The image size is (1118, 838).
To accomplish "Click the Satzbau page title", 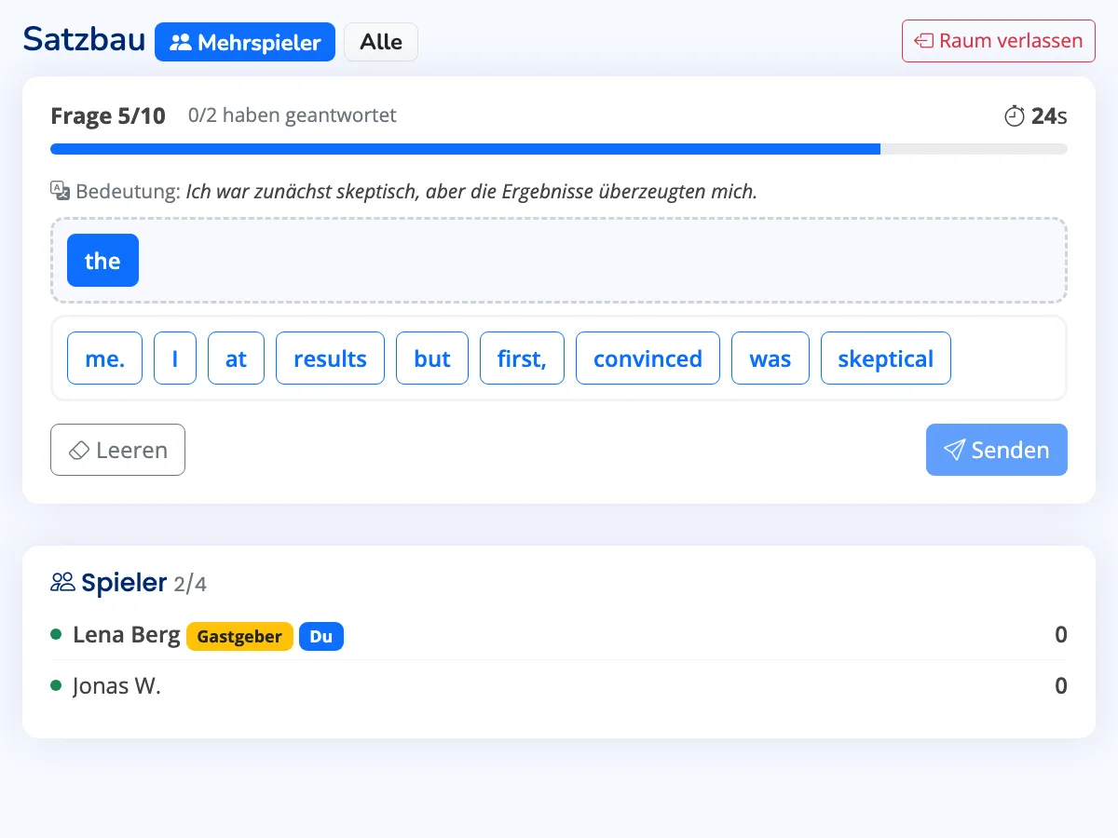I will point(84,39).
